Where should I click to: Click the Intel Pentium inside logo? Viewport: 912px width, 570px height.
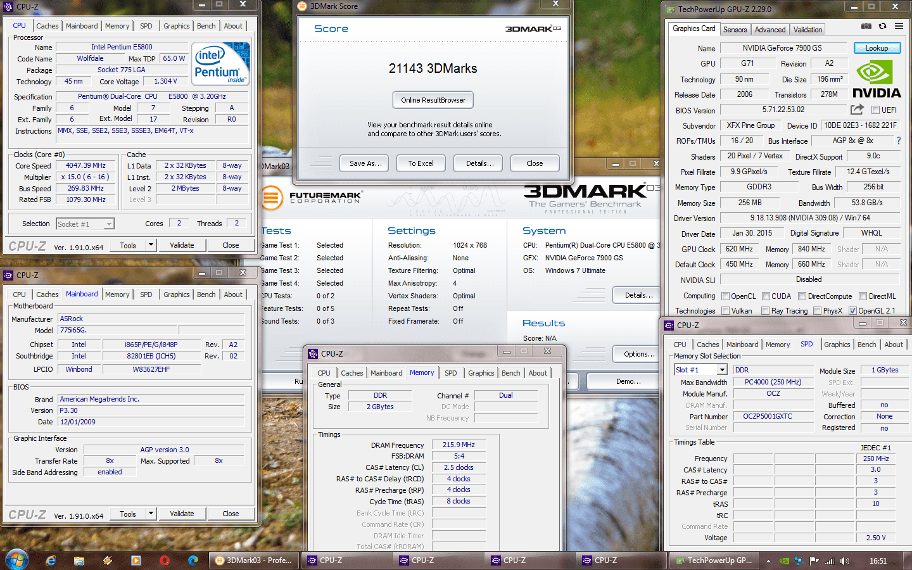[220, 63]
